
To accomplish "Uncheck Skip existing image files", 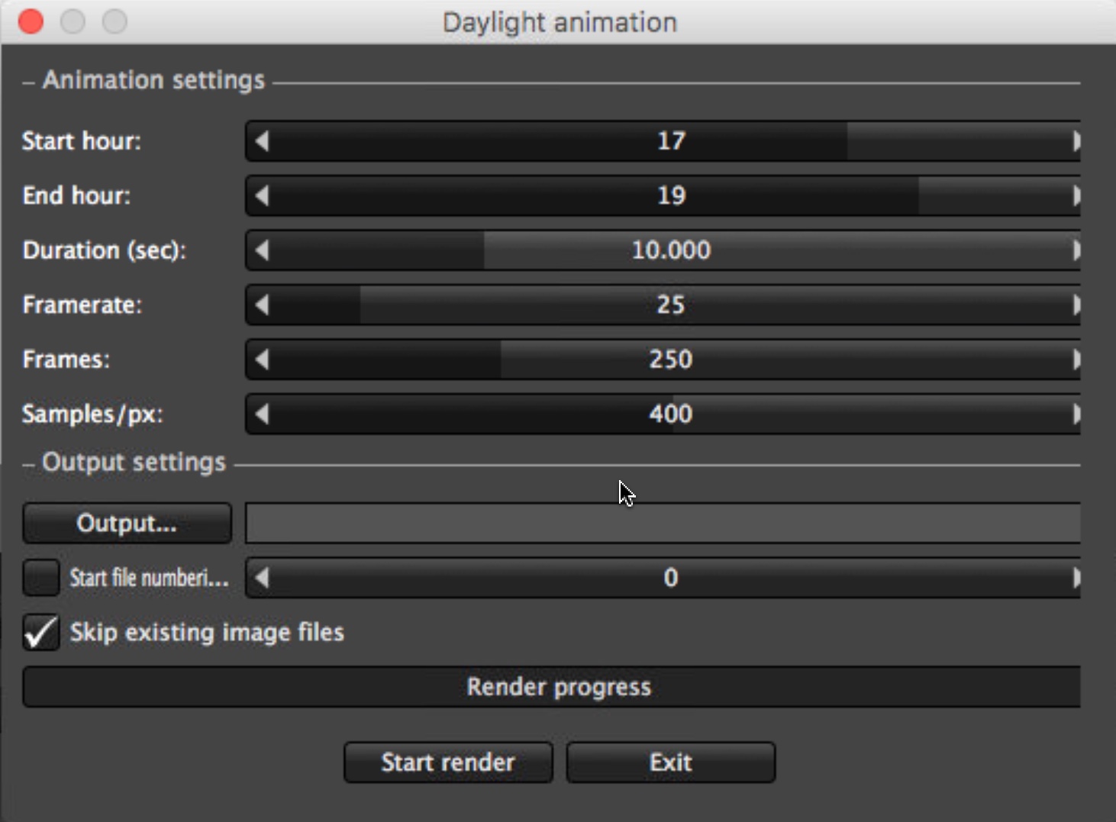I will pos(41,632).
